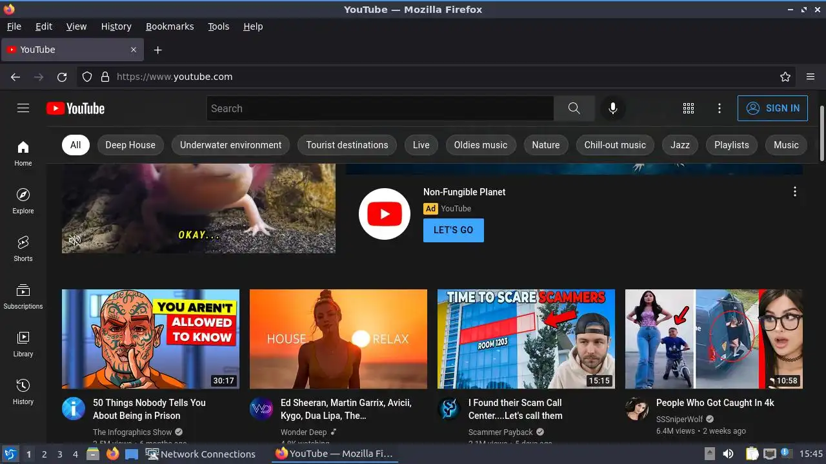Open the Help menu

[x=253, y=26]
